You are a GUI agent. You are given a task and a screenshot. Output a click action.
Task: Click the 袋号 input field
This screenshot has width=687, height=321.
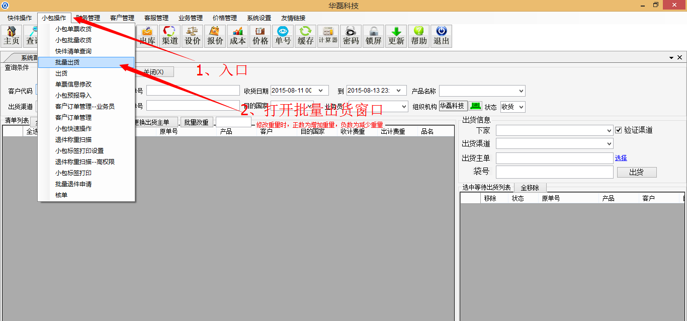pyautogui.click(x=554, y=172)
